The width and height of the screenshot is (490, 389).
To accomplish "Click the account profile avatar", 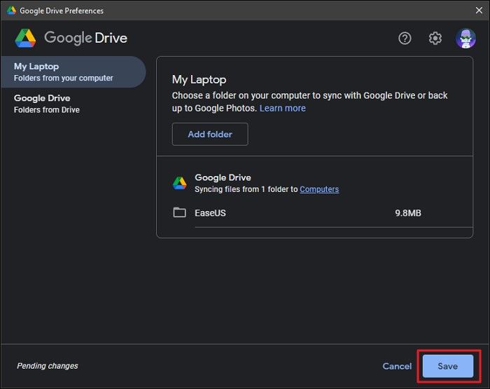I will point(465,39).
